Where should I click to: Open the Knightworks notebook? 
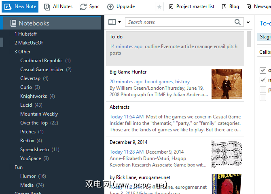tap(38, 96)
